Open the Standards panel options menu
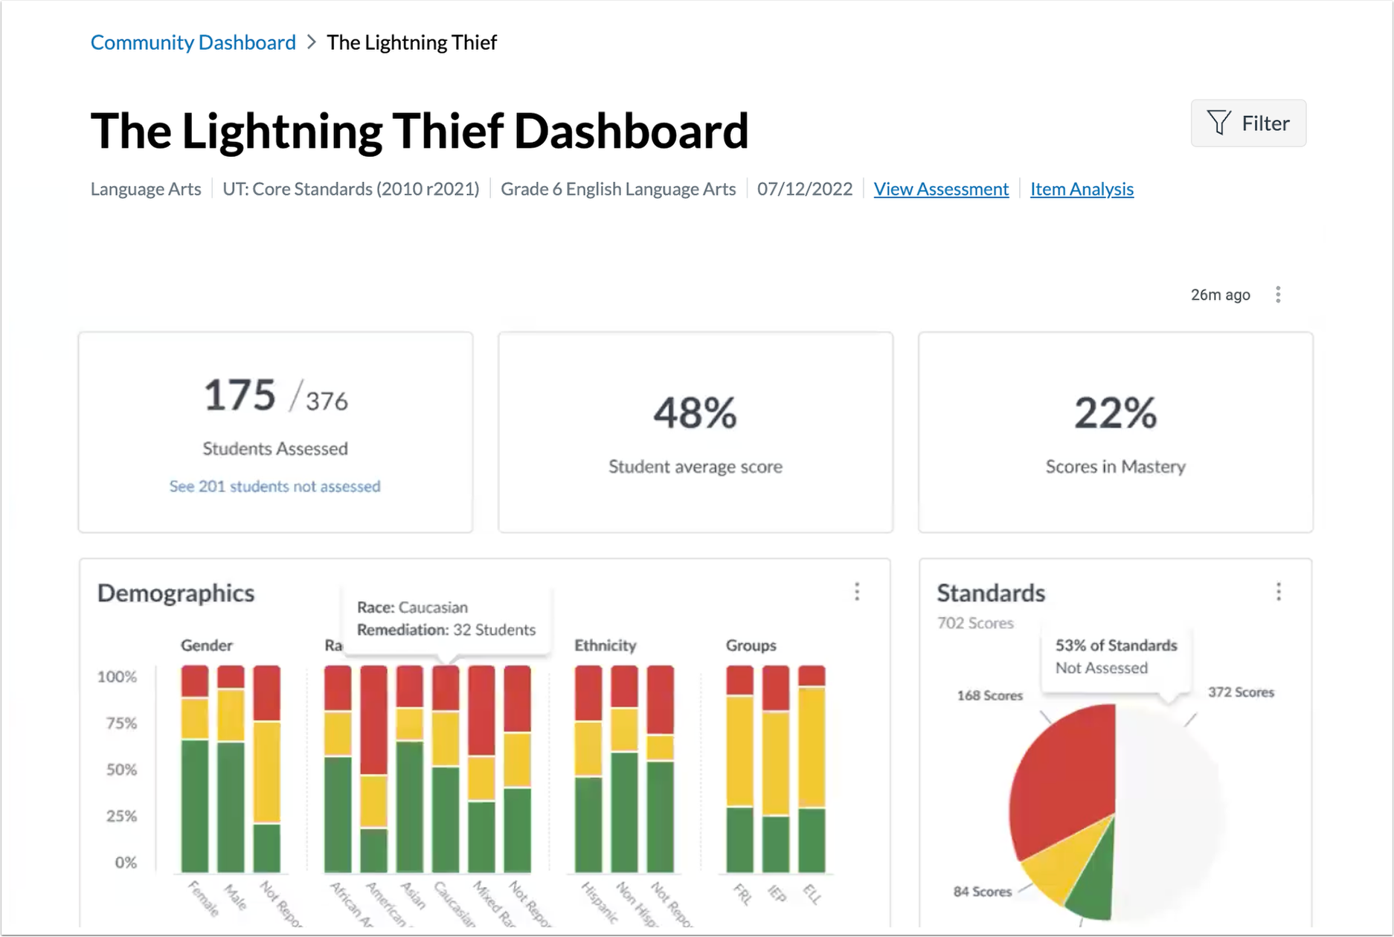The image size is (1394, 937). point(1279,592)
